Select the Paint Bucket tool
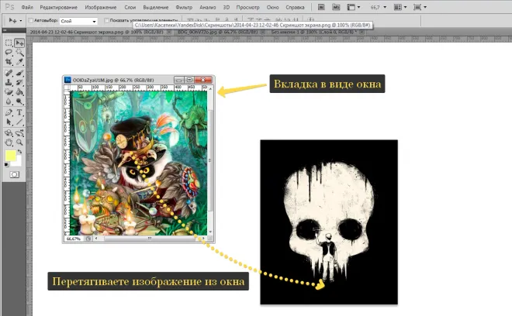 (19, 92)
